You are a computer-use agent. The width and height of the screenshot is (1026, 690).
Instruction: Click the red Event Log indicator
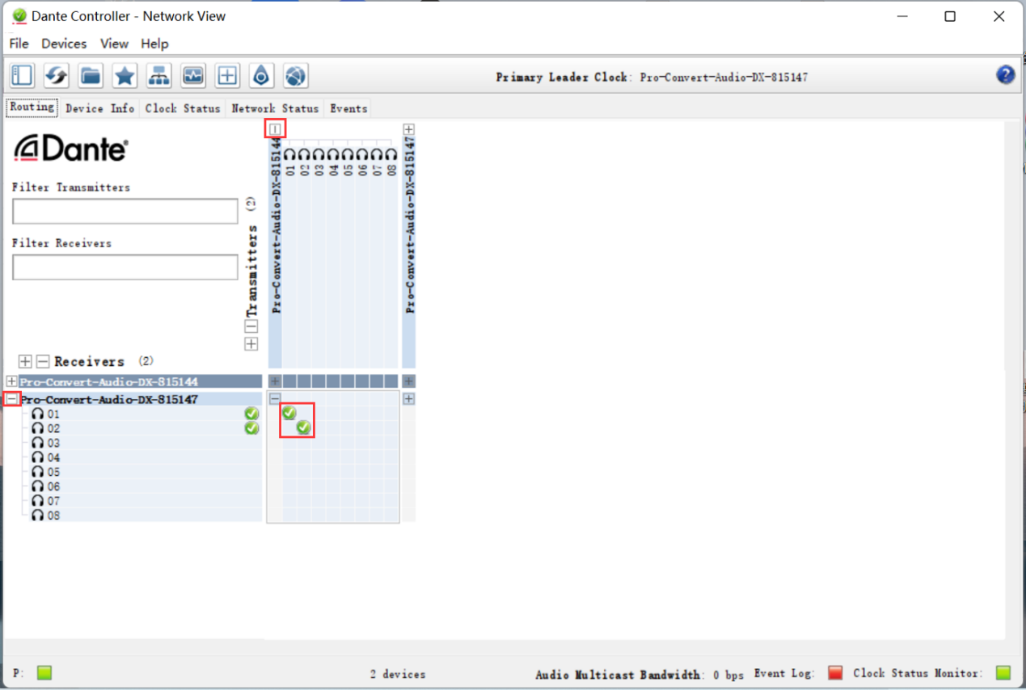[835, 672]
